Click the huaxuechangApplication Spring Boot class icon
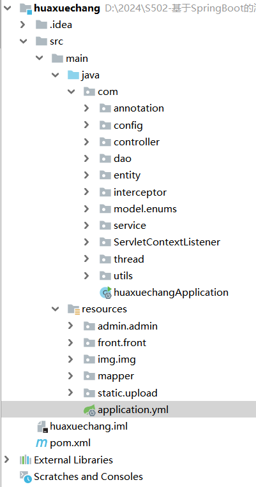 tap(105, 292)
